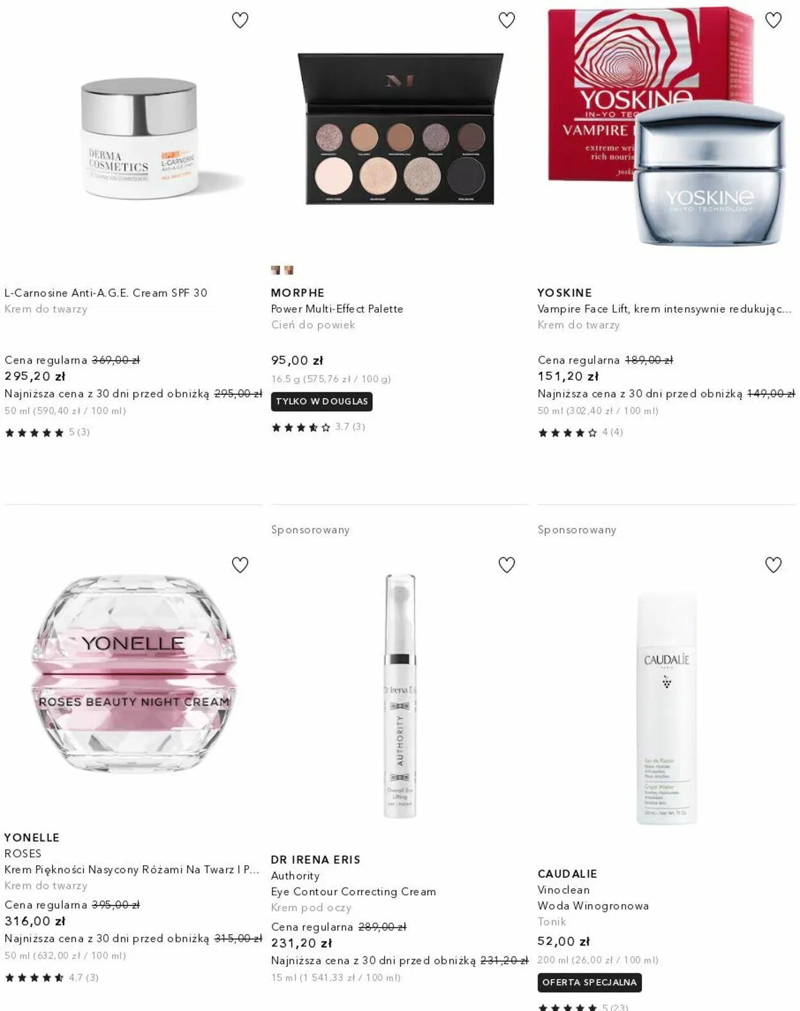This screenshot has height=1011, width=800.
Task: Open the Morphe eyeshadow palette image
Action: [400, 129]
